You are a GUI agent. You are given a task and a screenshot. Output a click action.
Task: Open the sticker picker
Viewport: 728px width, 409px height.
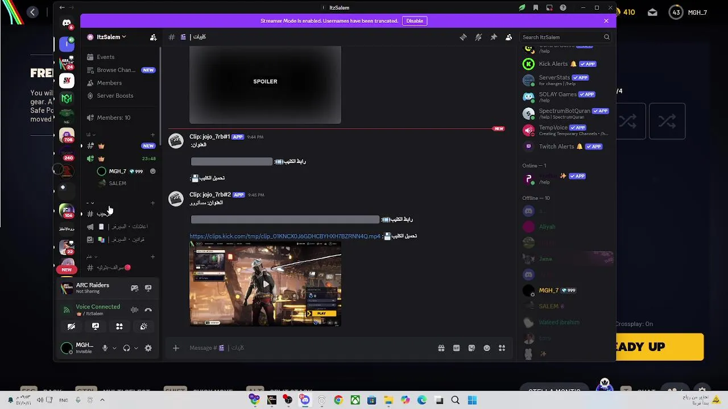coord(471,348)
